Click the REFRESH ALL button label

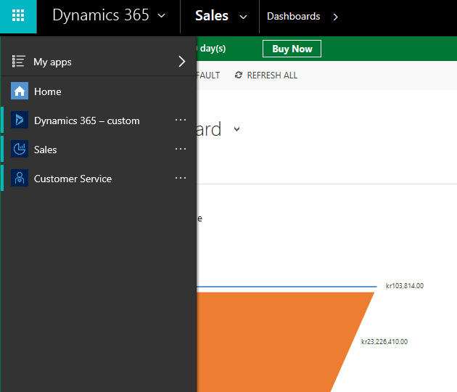pos(272,75)
